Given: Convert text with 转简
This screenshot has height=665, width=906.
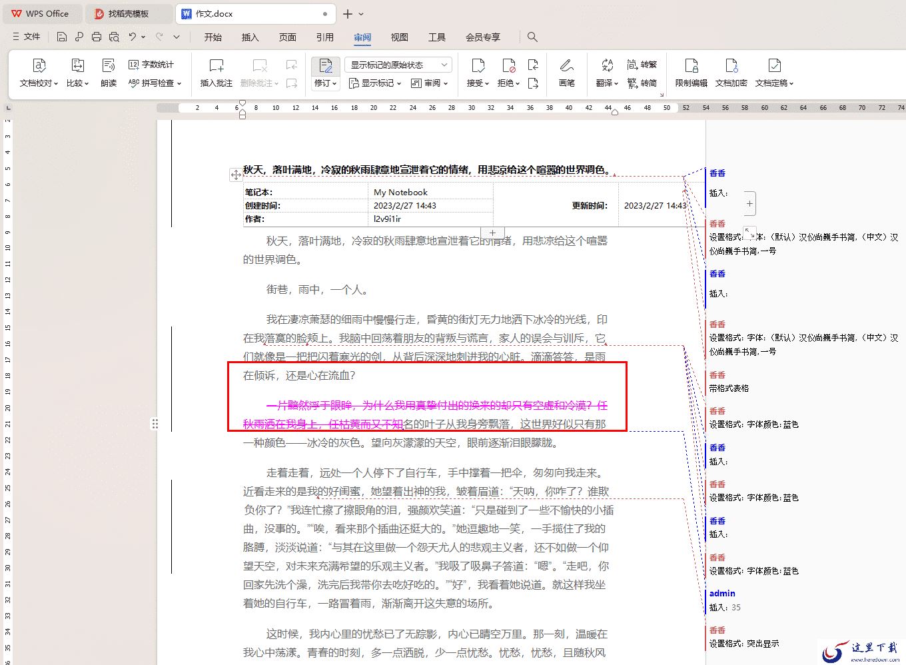Looking at the screenshot, I should pyautogui.click(x=642, y=83).
